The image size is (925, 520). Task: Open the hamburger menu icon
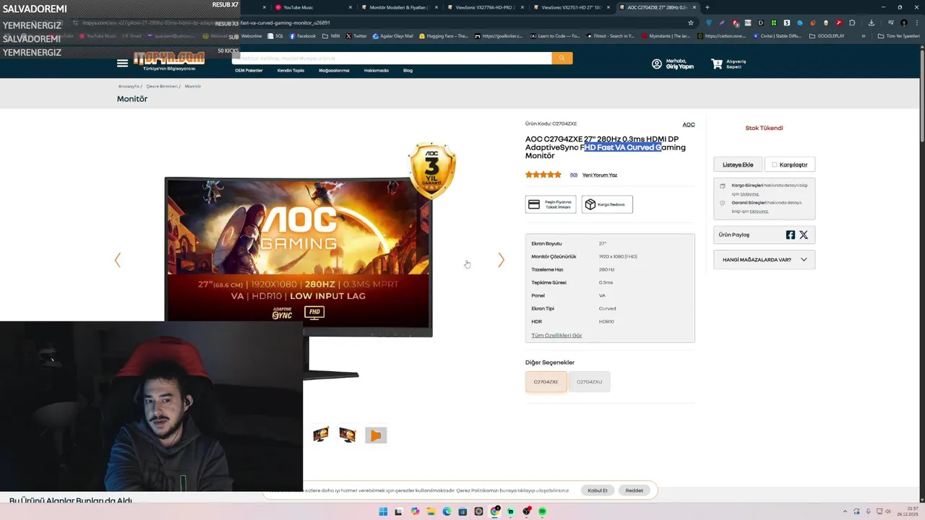tap(122, 64)
